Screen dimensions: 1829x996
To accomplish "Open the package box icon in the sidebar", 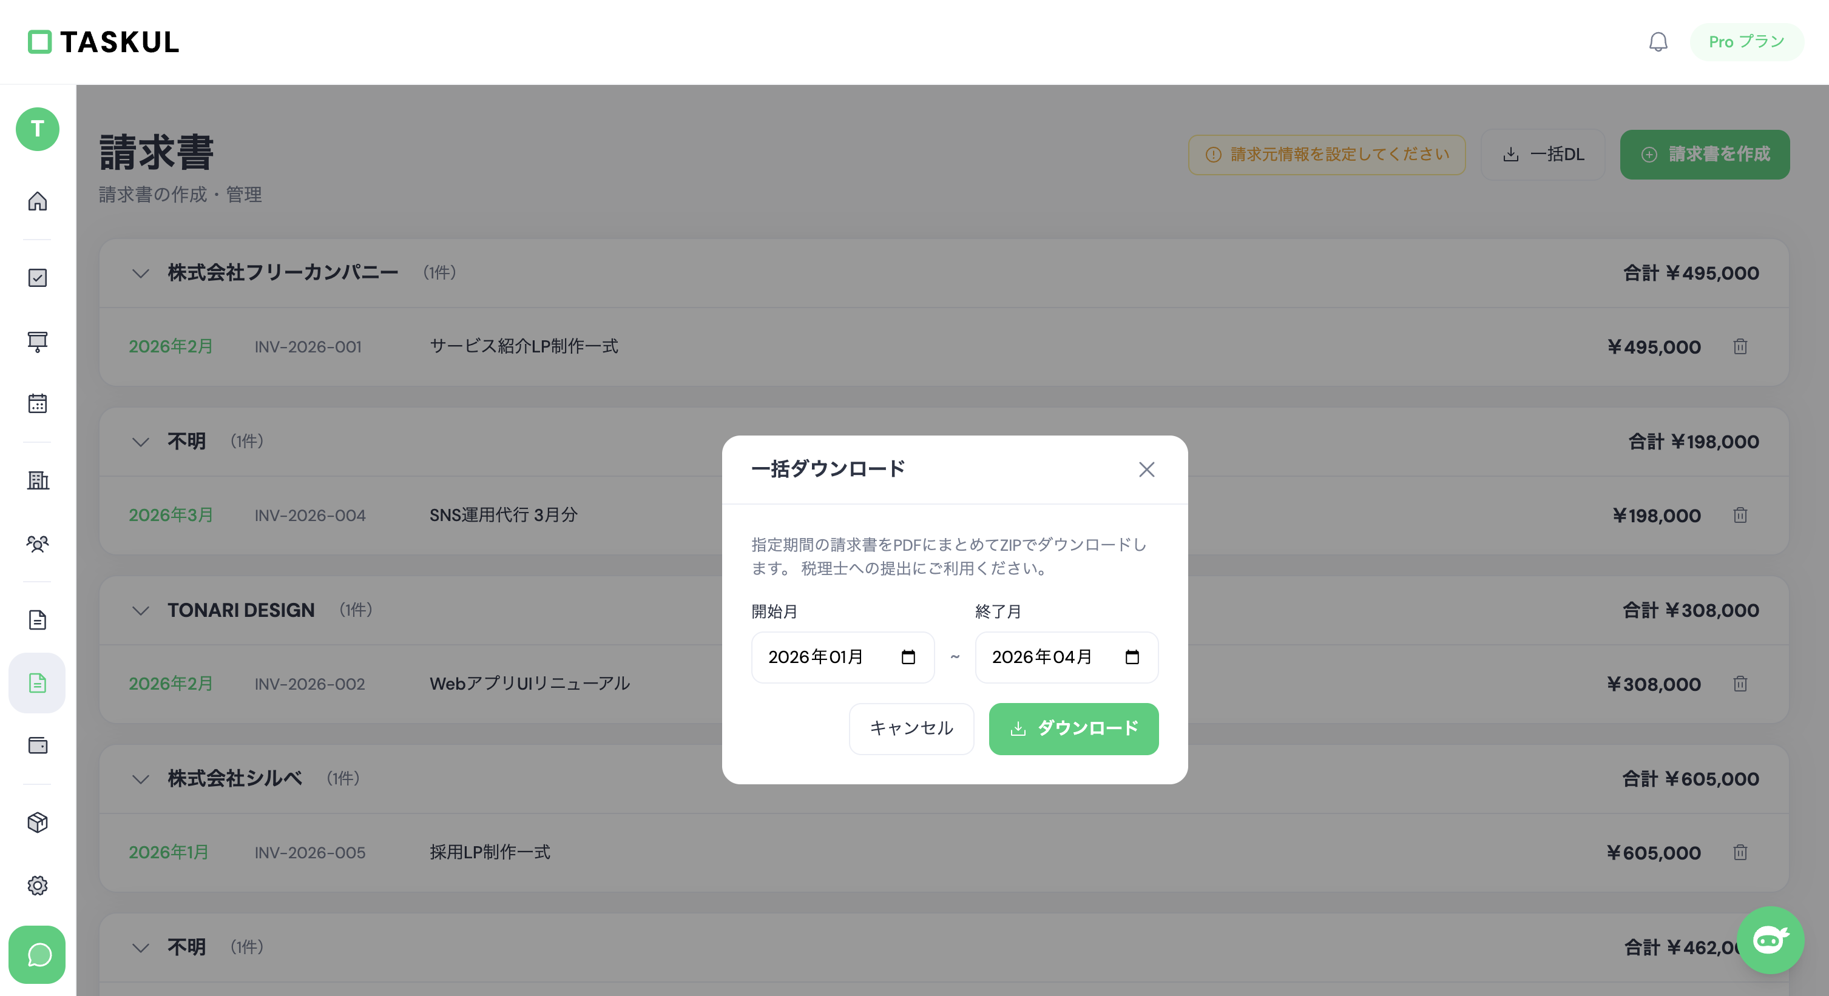I will [38, 822].
